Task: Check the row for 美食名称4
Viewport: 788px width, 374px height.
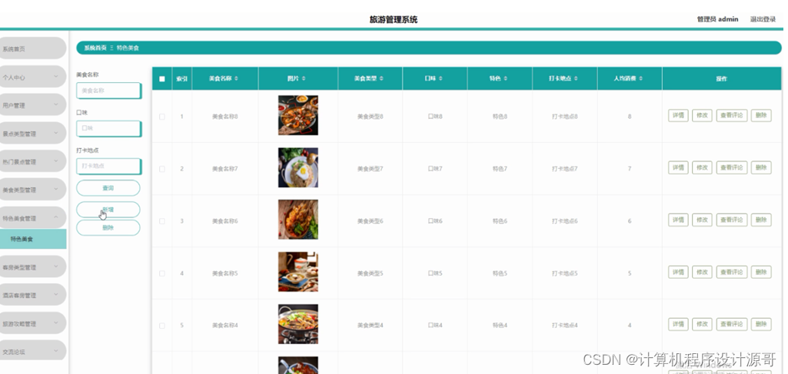Action: point(161,326)
